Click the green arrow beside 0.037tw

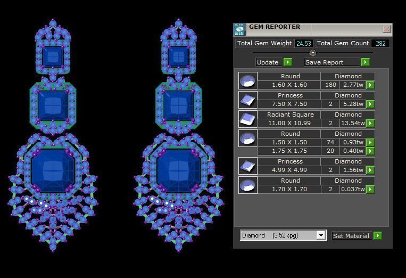pos(370,189)
